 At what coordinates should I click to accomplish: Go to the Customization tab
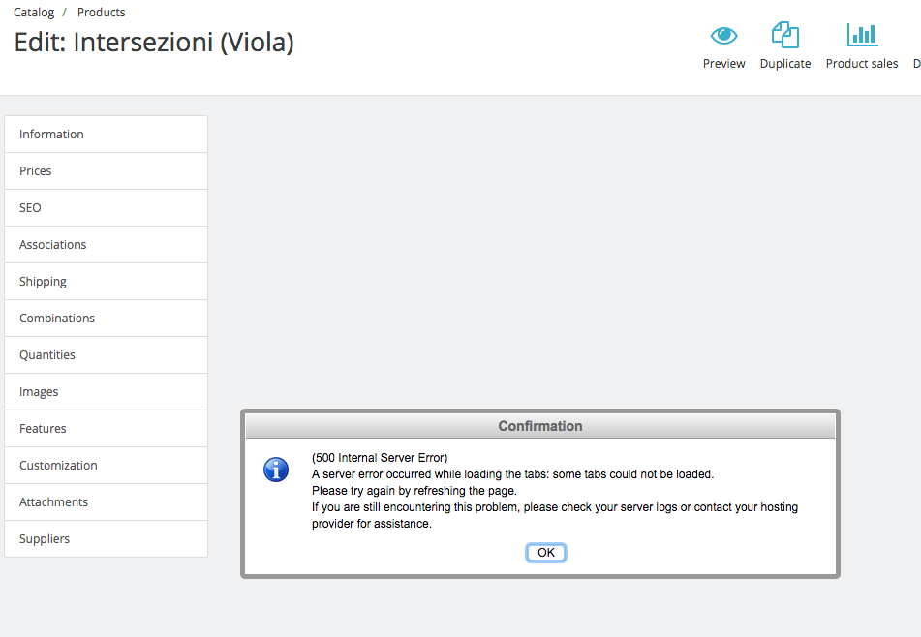pos(107,466)
